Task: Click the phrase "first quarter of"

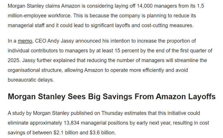Action: coord(195,51)
